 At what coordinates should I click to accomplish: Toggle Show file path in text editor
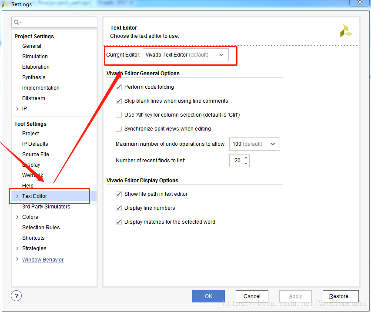tap(119, 194)
